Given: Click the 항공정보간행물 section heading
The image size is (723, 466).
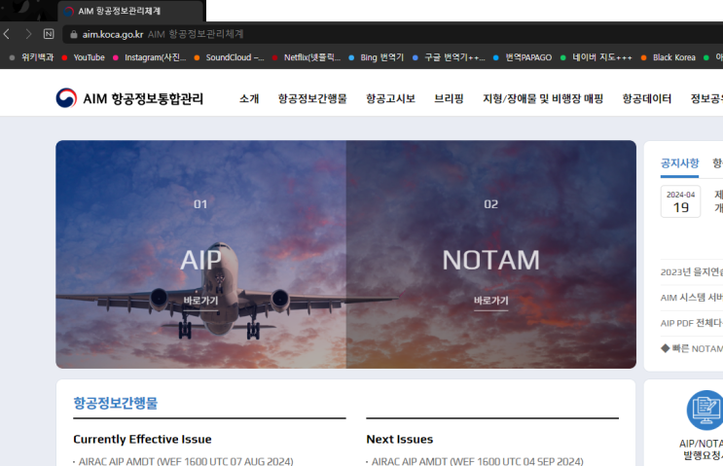Looking at the screenshot, I should tap(115, 403).
